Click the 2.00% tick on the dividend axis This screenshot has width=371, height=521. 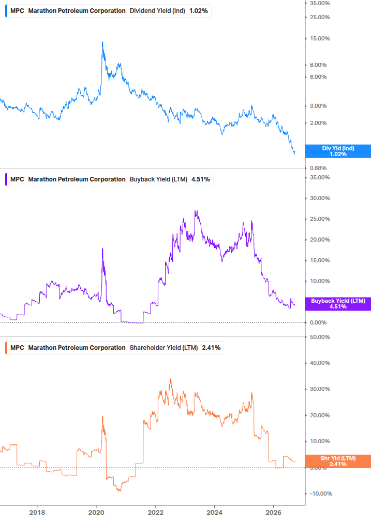click(318, 123)
